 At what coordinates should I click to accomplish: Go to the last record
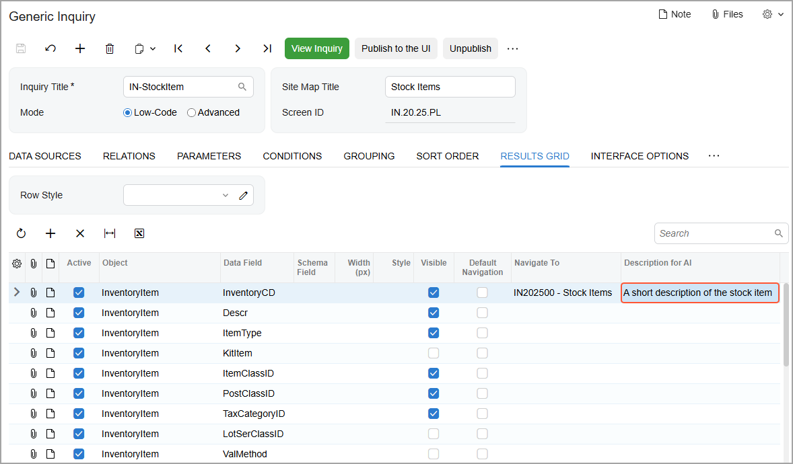click(267, 48)
